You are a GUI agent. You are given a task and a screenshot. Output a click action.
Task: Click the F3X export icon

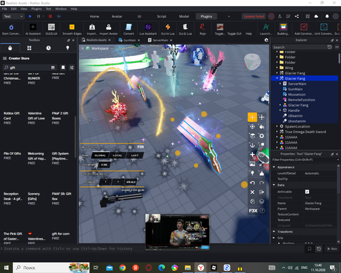262,192
